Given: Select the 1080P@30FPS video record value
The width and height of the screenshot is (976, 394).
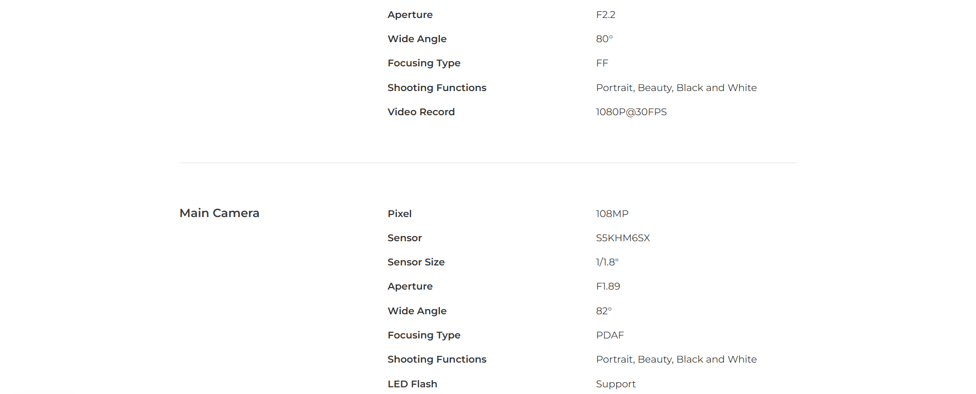Looking at the screenshot, I should click(x=631, y=112).
